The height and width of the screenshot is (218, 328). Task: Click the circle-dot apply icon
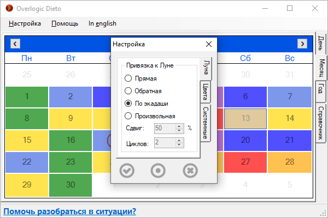(x=158, y=171)
